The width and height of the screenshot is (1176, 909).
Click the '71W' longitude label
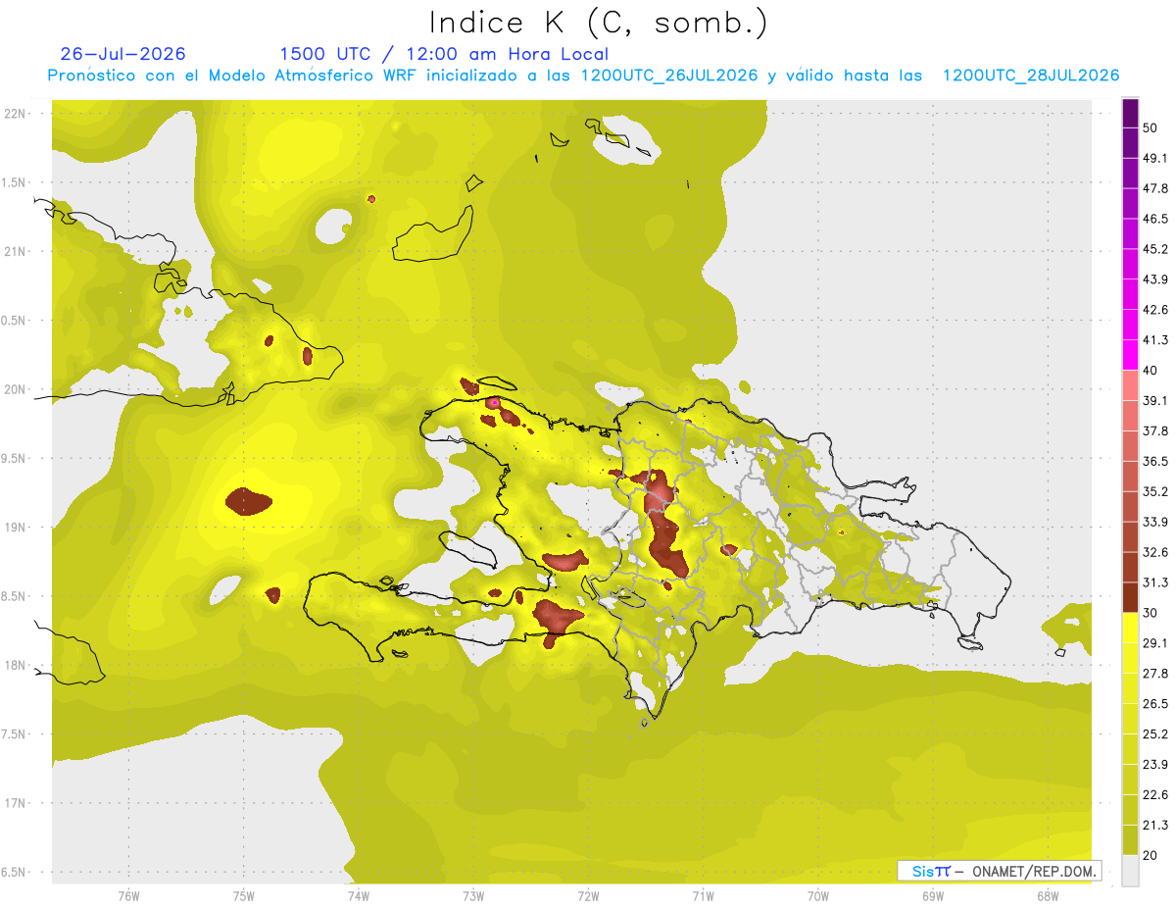[703, 896]
